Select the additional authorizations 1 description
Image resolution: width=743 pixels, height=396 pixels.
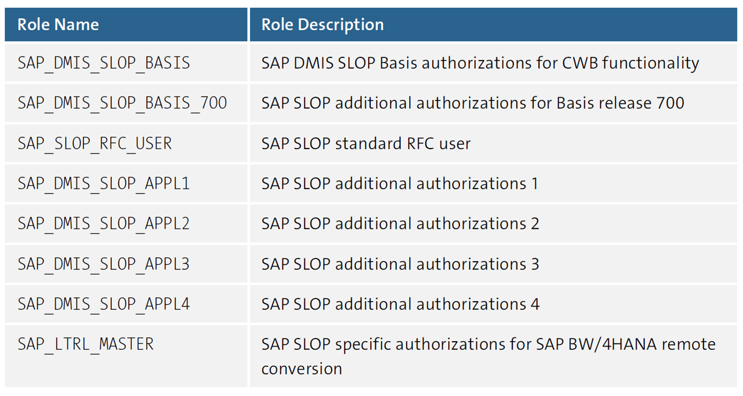[399, 183]
